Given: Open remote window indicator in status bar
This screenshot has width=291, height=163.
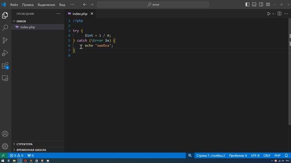Looking at the screenshot, I should 3,155.
